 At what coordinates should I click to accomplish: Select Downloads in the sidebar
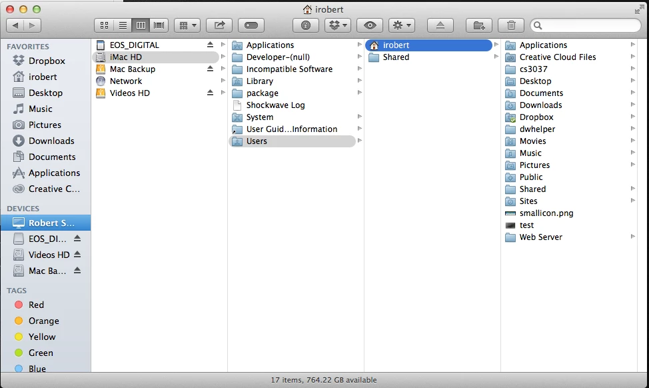[x=44, y=141]
